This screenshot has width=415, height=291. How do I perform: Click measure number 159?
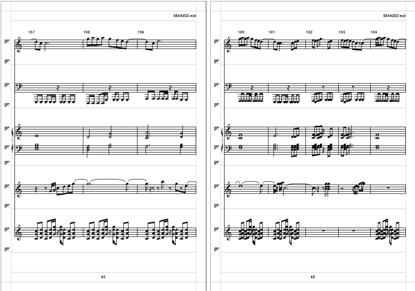[x=141, y=32]
